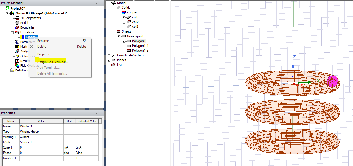The width and height of the screenshot is (353, 166).
Task: Expand the coil1 node
Action: [124, 17]
